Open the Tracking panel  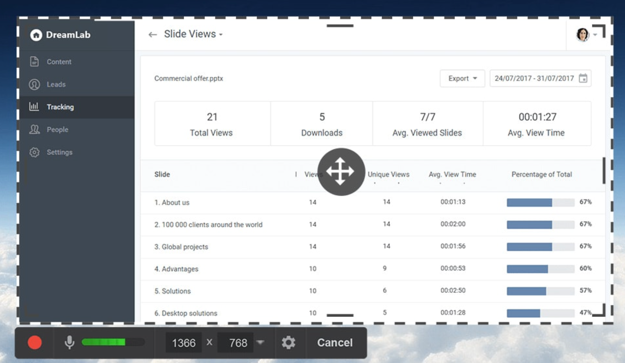[x=61, y=107]
